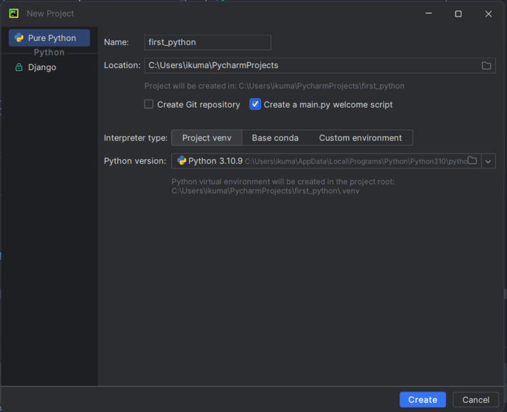Switch interpreter type to Base conda
Image resolution: width=507 pixels, height=412 pixels.
coord(275,138)
